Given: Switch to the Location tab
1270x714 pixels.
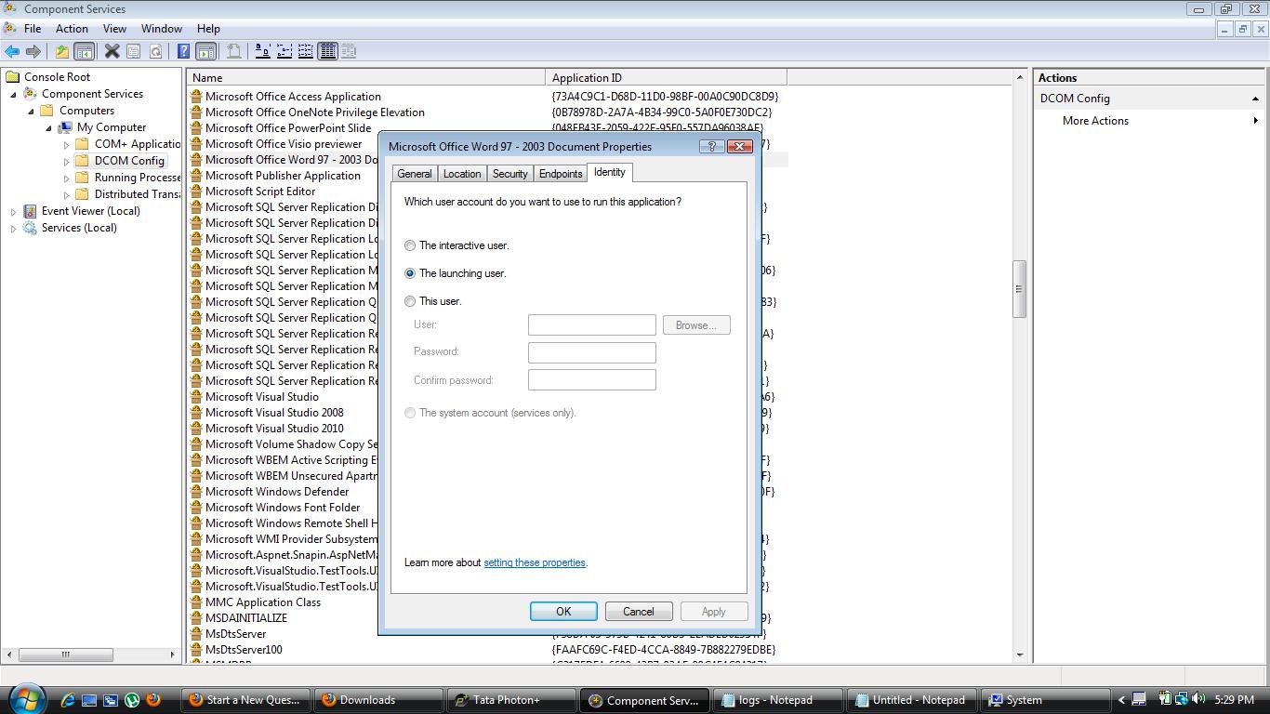Looking at the screenshot, I should click(x=462, y=174).
